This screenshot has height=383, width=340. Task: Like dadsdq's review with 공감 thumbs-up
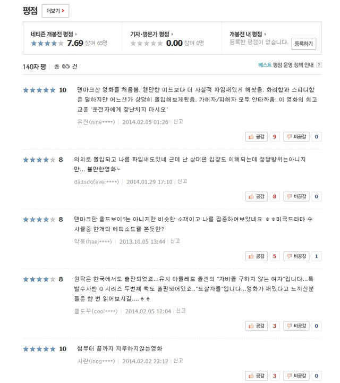(x=257, y=196)
